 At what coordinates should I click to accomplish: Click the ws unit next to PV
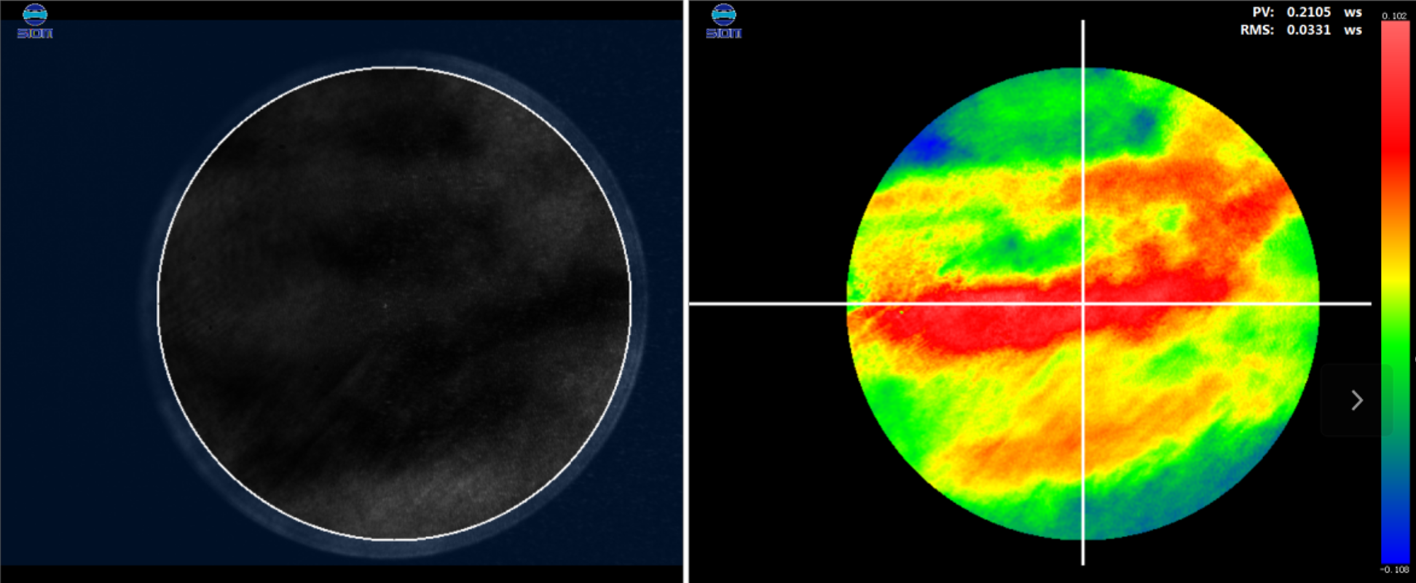pos(1353,12)
